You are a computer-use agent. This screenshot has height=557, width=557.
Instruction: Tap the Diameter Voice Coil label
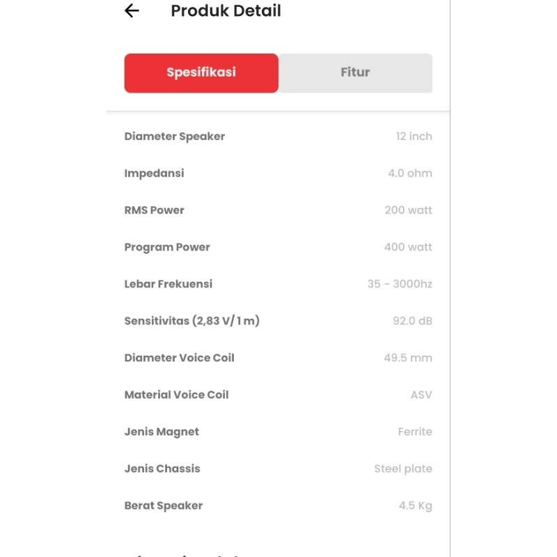tap(180, 358)
